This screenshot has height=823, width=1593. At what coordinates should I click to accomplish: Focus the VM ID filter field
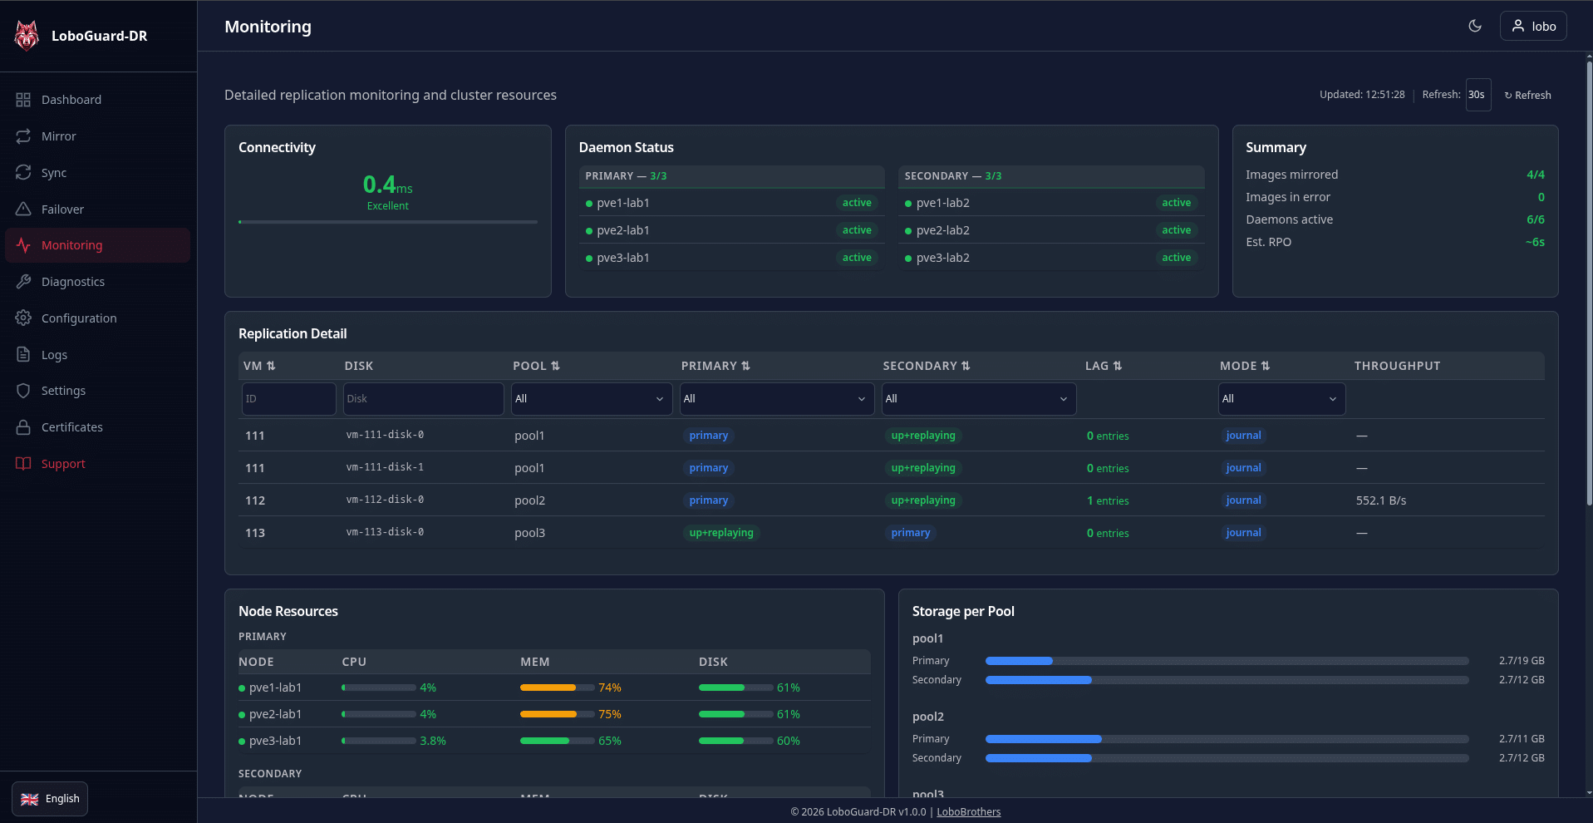coord(289,399)
